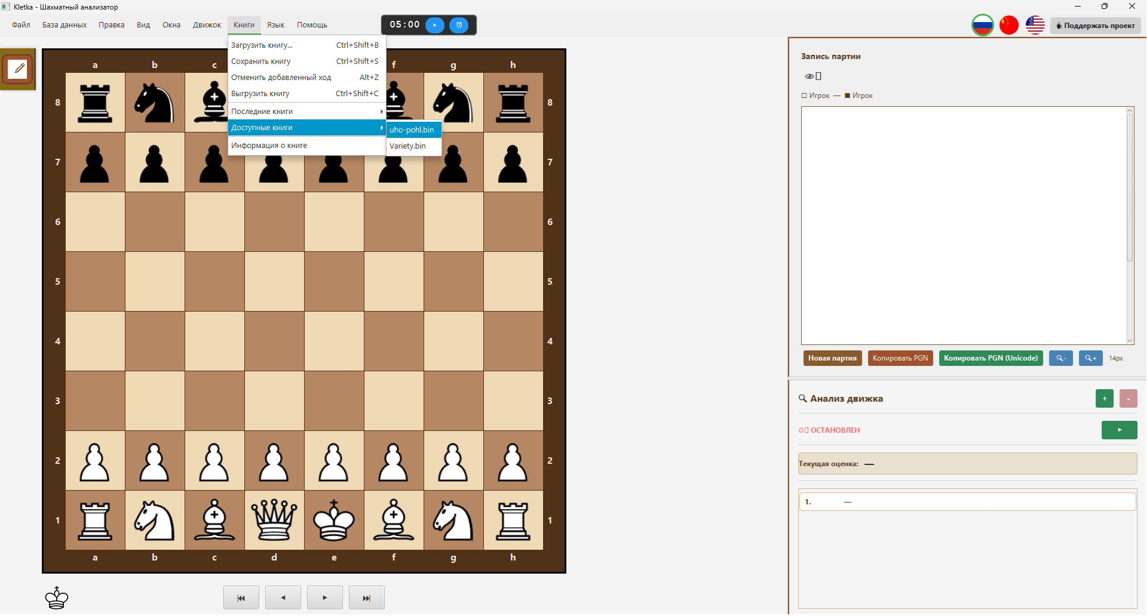Add an engine analysis line with plus

pos(1105,399)
